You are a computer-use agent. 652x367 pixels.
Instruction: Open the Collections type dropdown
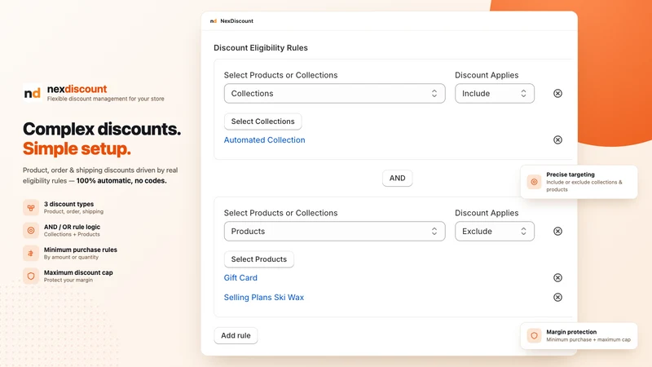(x=334, y=93)
